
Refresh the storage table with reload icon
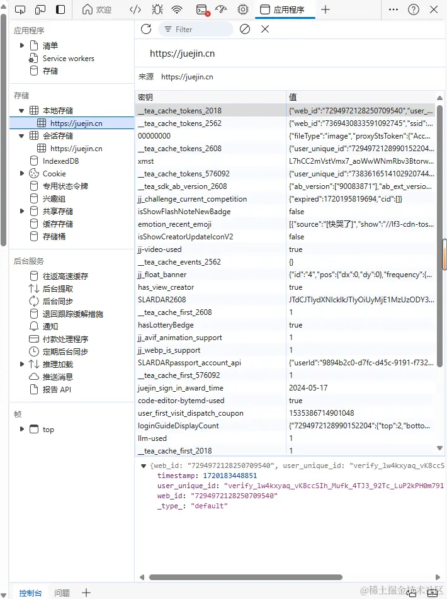coord(146,29)
